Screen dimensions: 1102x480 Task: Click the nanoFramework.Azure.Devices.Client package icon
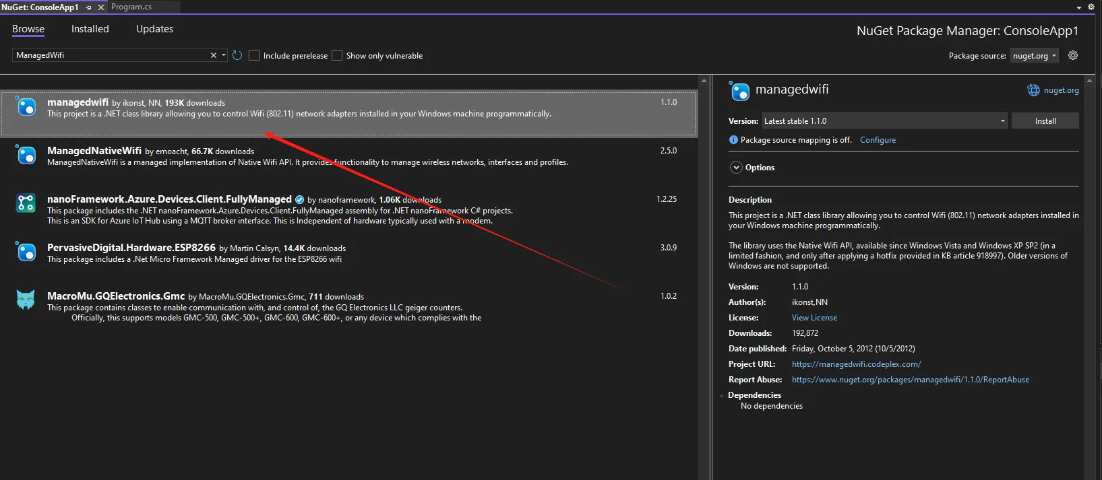pos(26,203)
